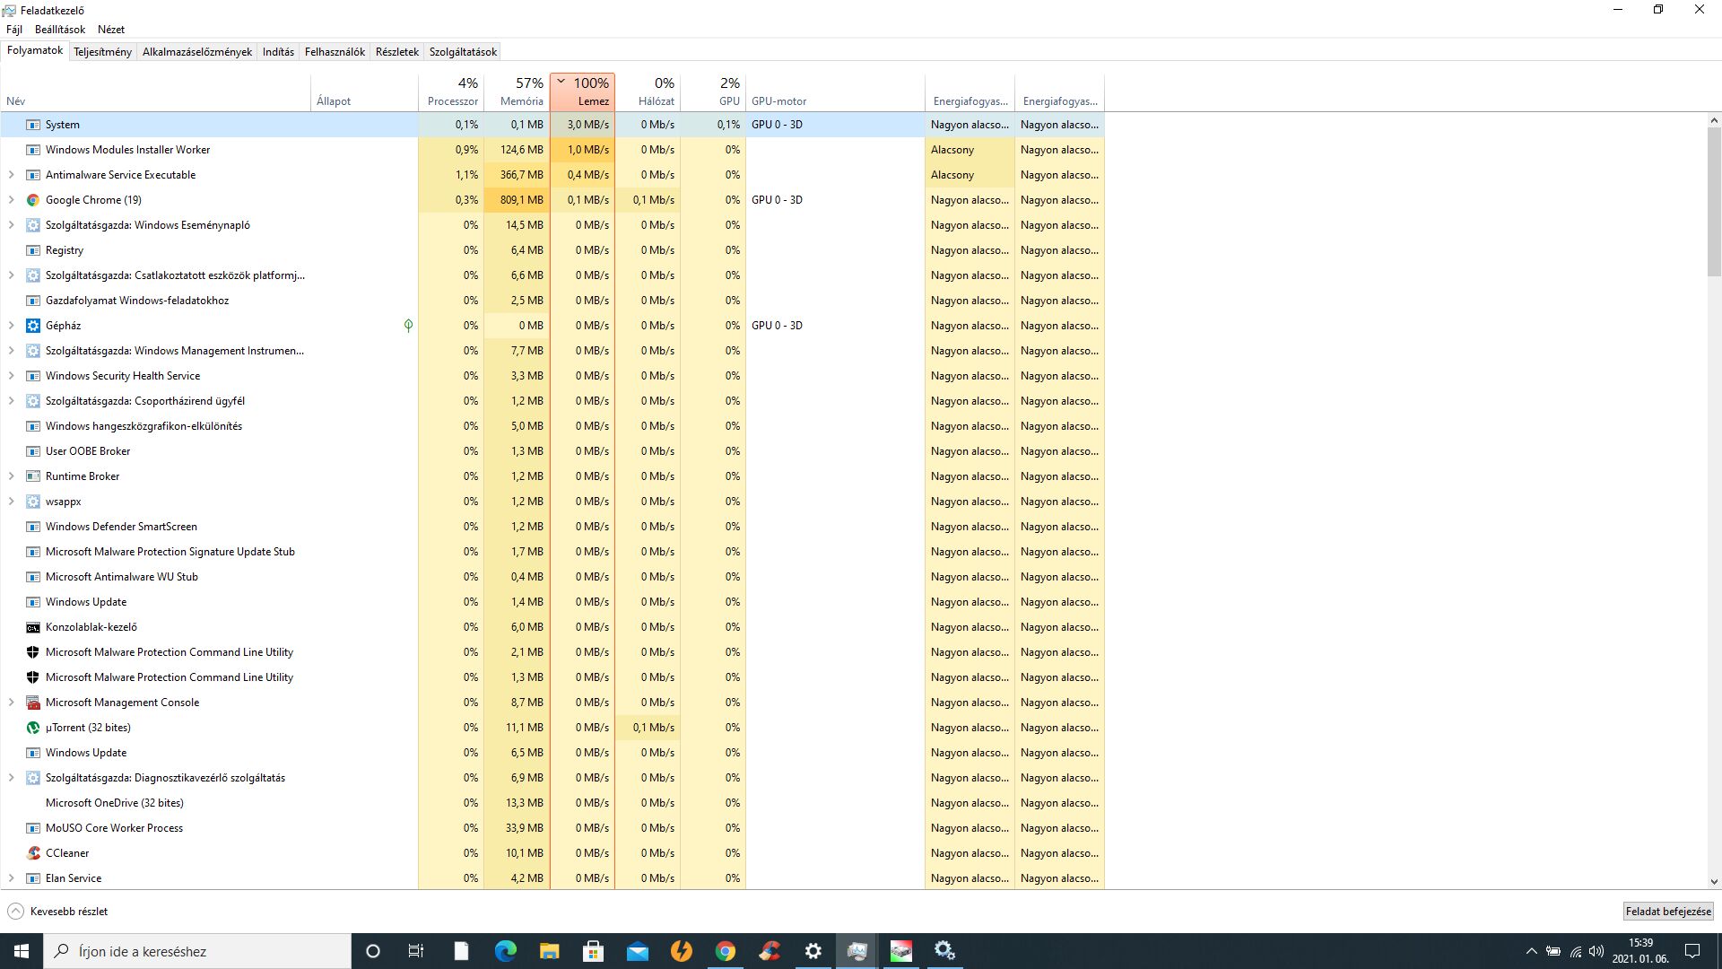Screen dimensions: 1722x969
Task: Expand the Google Chrome (19) process group
Action: click(11, 200)
